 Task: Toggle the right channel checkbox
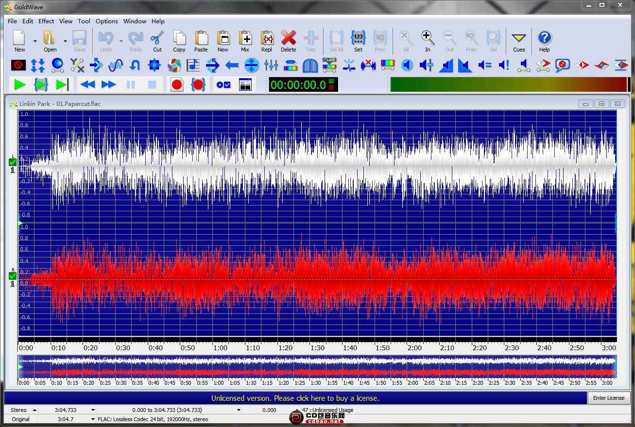pyautogui.click(x=13, y=276)
